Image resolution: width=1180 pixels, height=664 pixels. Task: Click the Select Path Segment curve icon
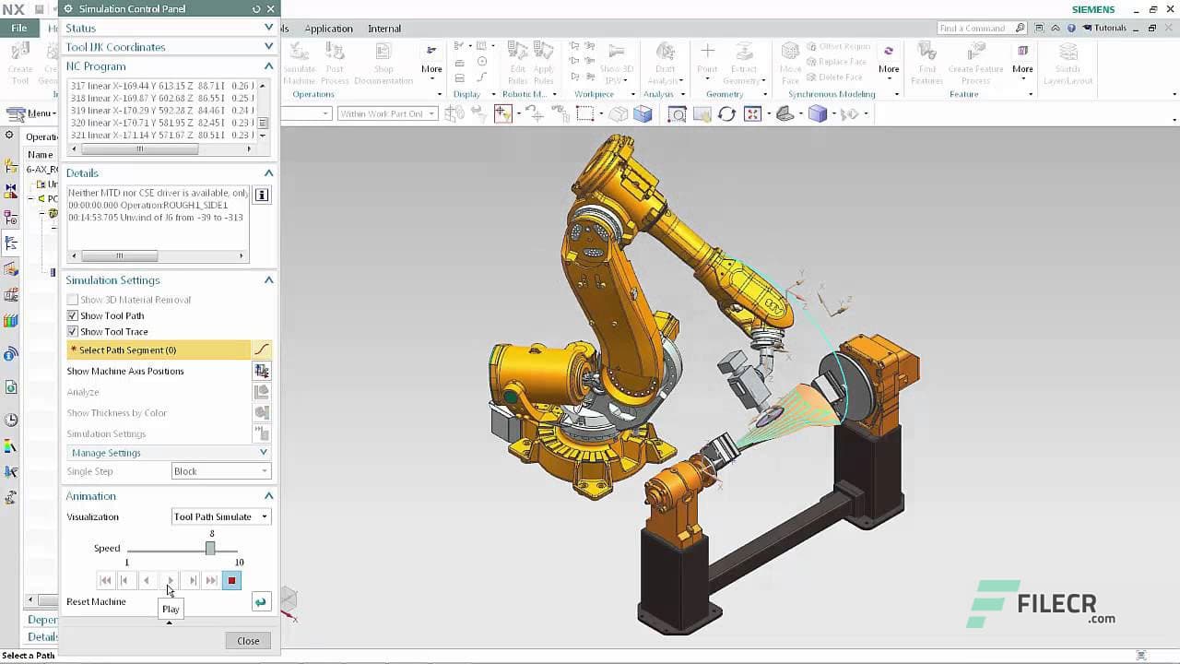(262, 350)
